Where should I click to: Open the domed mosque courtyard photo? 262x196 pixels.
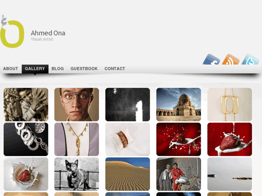click(179, 105)
